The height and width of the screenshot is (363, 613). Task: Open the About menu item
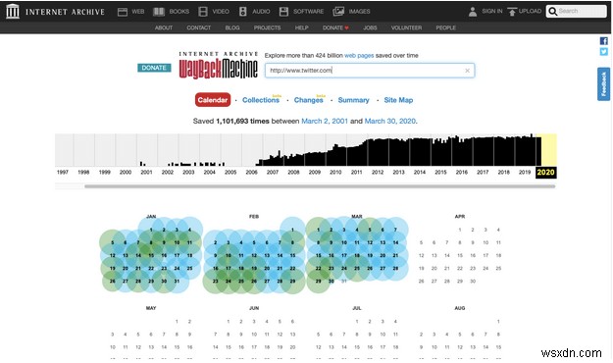[x=164, y=27]
